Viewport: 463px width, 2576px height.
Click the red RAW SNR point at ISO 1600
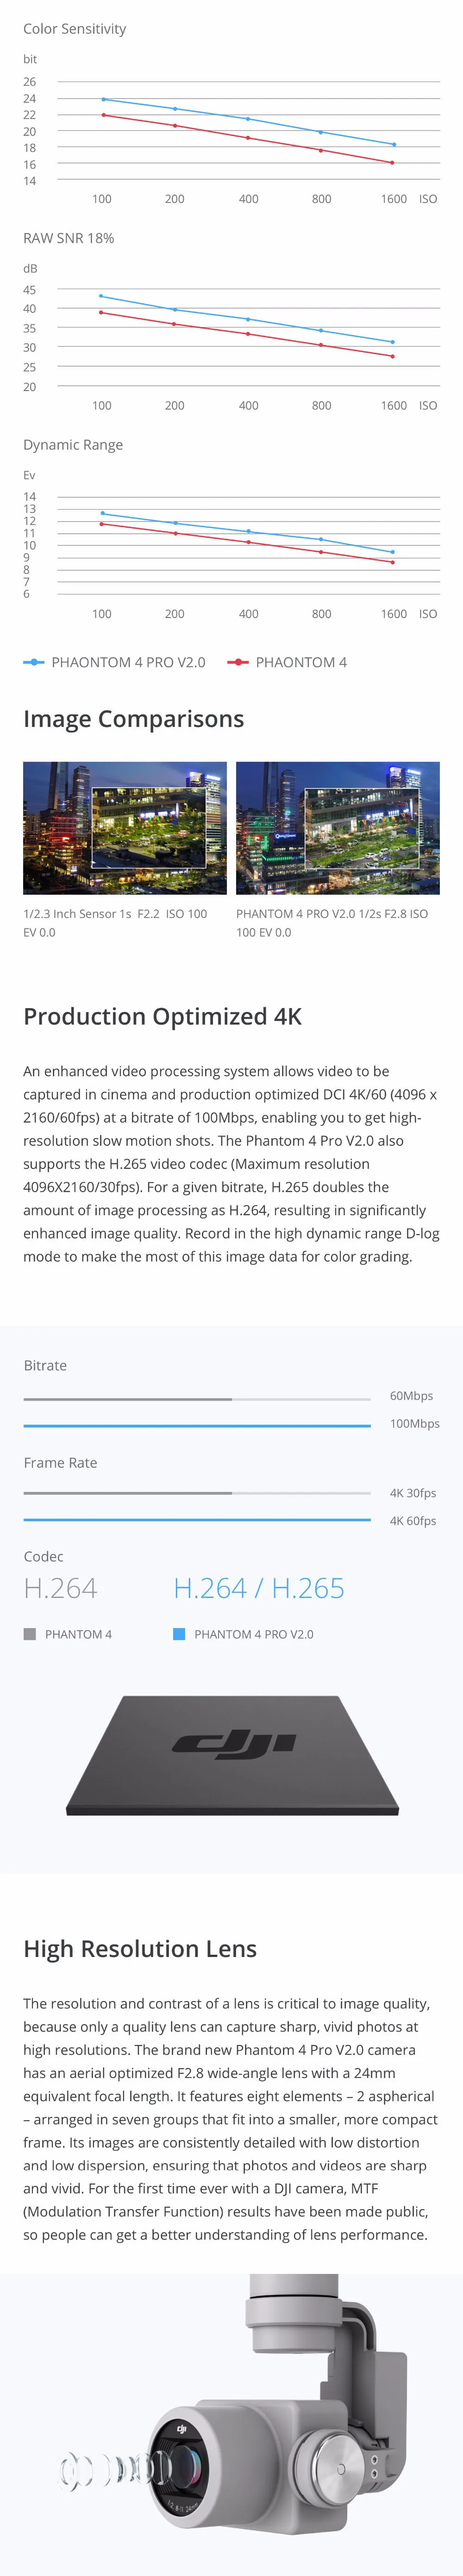[392, 356]
